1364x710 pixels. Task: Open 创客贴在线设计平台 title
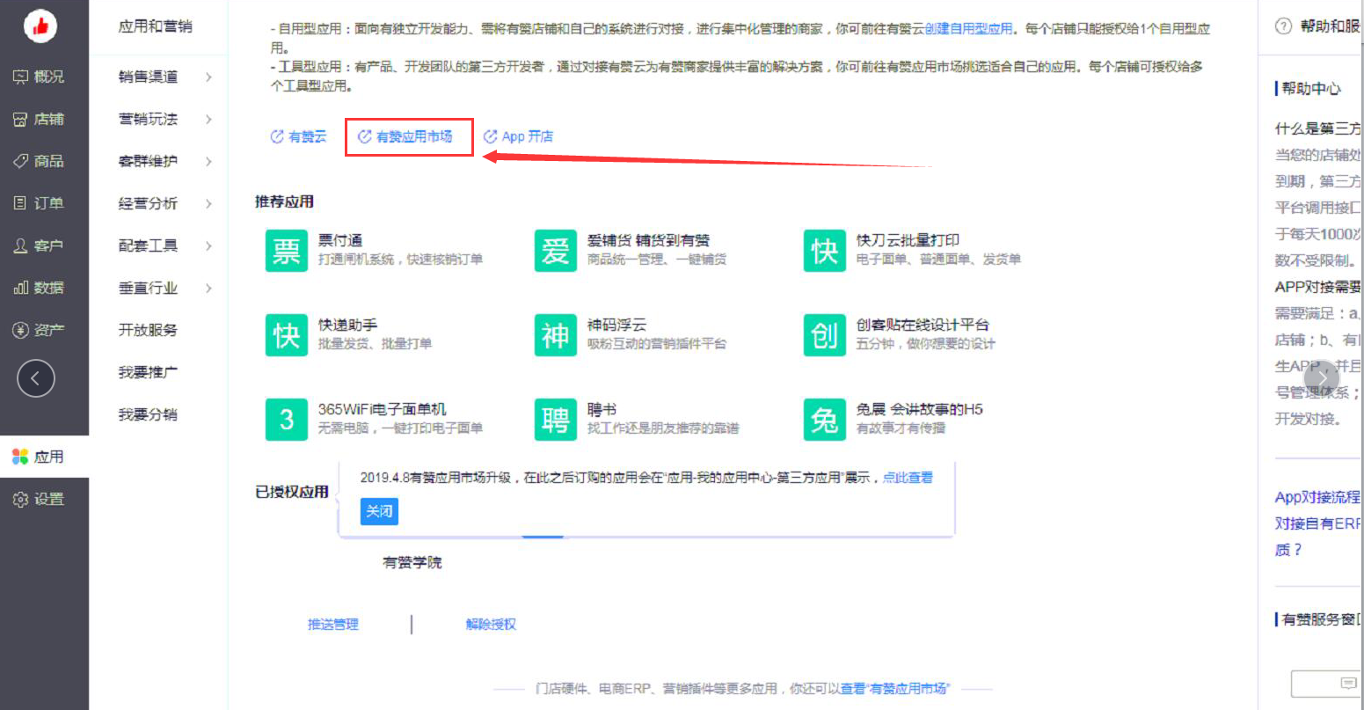[x=923, y=325]
